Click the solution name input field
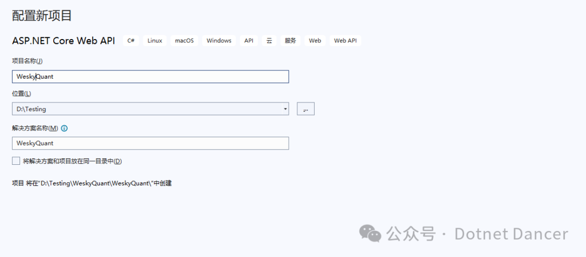Viewport: 586px width, 257px height. coord(150,143)
